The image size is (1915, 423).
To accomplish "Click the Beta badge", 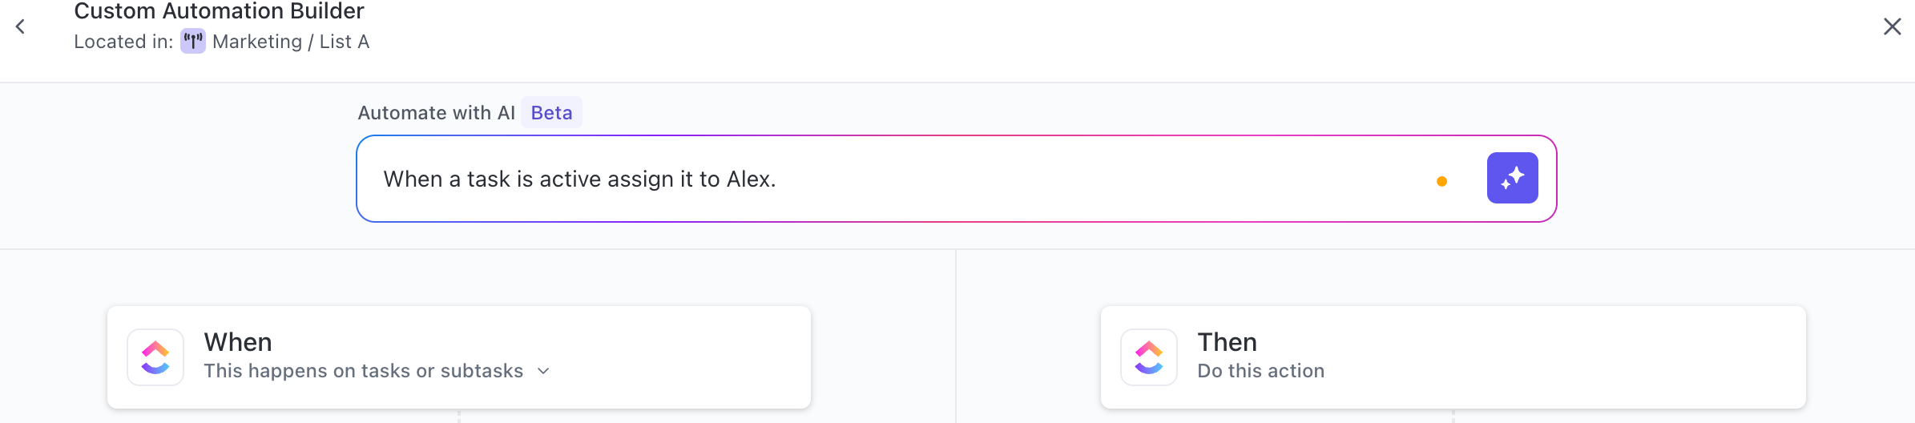I will point(551,113).
